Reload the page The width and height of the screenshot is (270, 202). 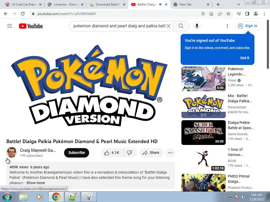coord(23,14)
